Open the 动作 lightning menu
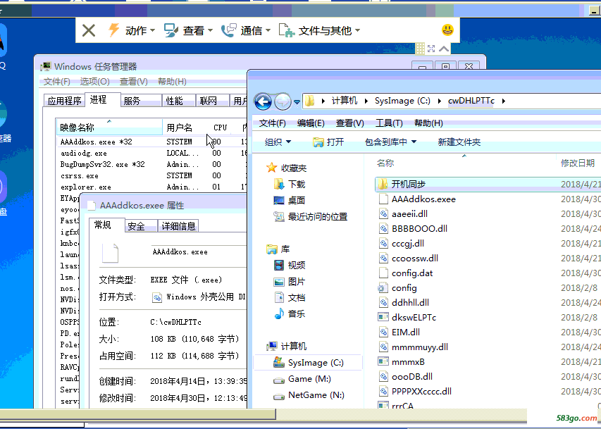Screen dimensions: 601x429 click(131, 30)
